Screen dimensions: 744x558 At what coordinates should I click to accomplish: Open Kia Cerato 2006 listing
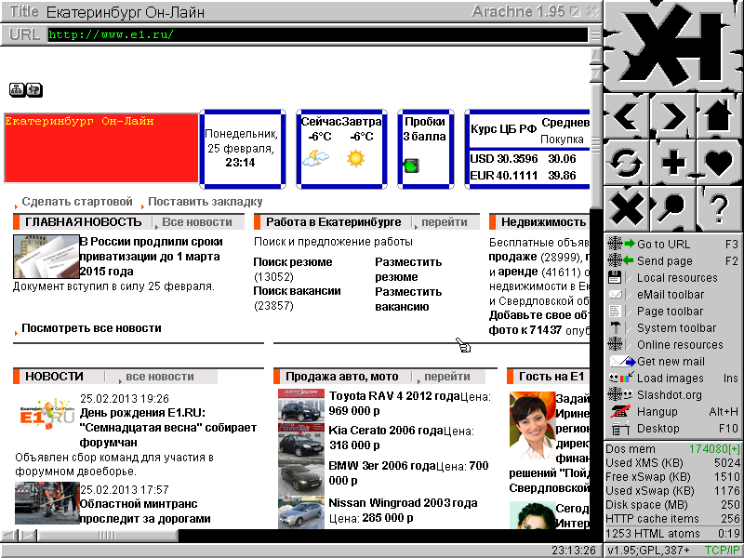[x=386, y=431]
